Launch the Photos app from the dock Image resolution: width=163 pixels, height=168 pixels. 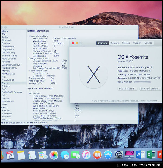click(x=54, y=155)
